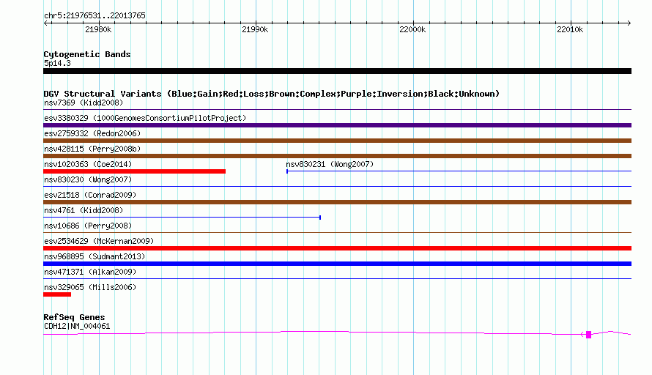The width and height of the screenshot is (652, 375).
Task: Select the red esv2534629 loss bar
Action: tap(337, 248)
